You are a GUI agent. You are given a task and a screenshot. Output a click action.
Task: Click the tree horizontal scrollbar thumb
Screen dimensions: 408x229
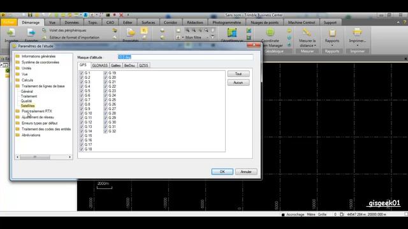[x=35, y=157]
